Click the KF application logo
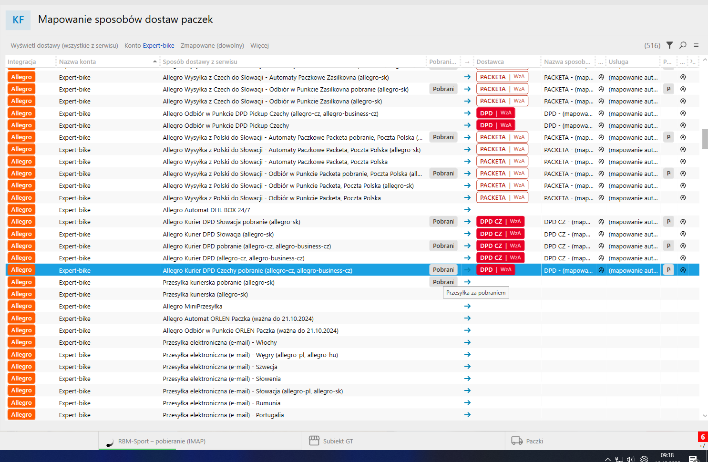This screenshot has width=708, height=462. (x=18, y=20)
